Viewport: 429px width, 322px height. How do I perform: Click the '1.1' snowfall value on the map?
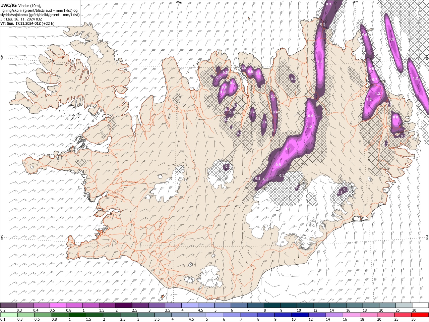coord(320,62)
